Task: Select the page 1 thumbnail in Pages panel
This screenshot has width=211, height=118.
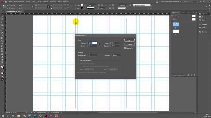Action: click(176, 31)
